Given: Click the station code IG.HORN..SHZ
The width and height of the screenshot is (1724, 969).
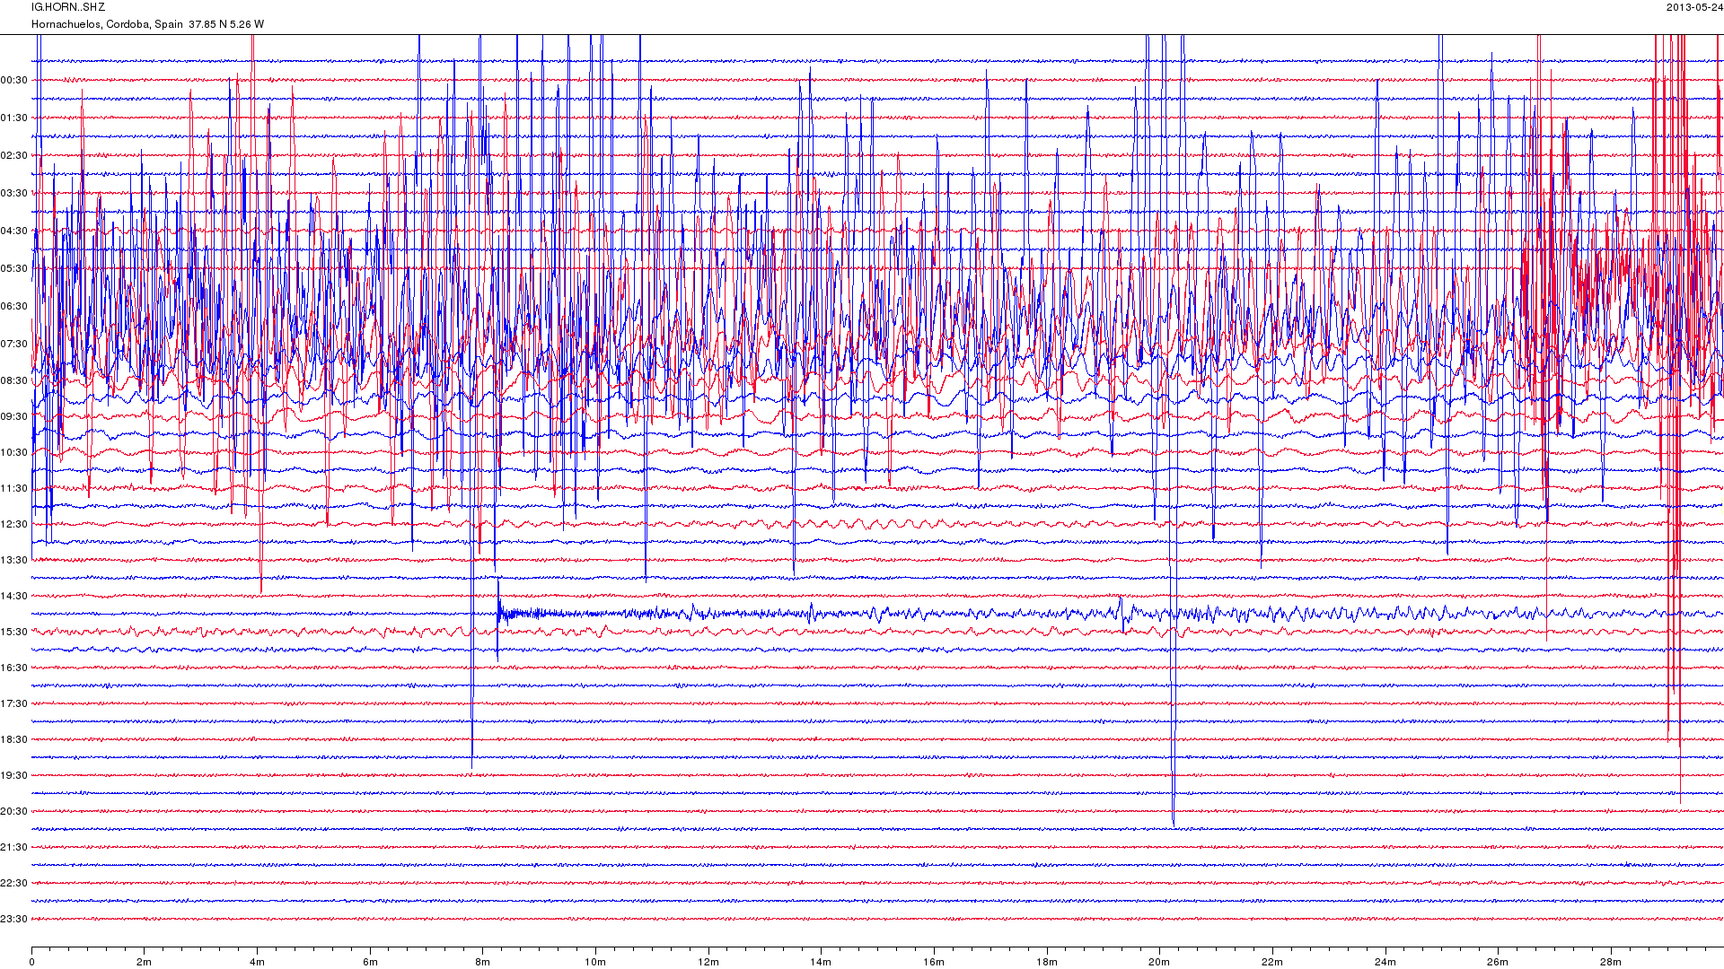Looking at the screenshot, I should 68,7.
